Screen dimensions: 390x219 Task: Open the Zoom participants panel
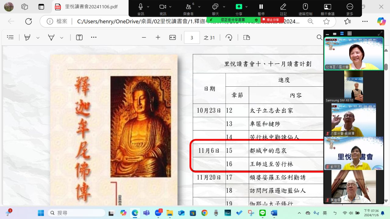(188, 7)
